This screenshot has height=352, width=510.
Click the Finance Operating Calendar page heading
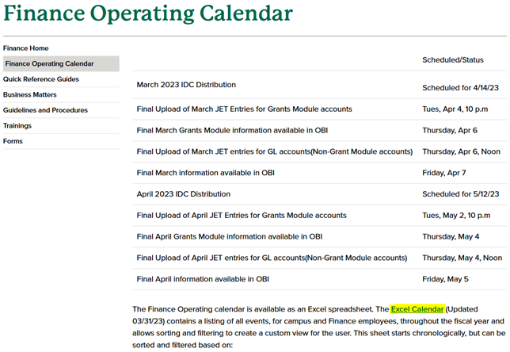click(148, 13)
